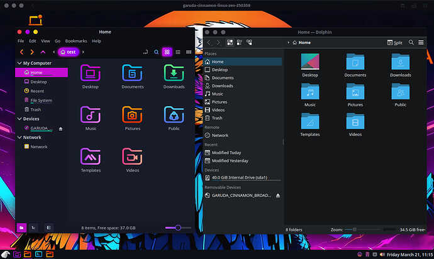Select the Templates folder icon in Nemo

(x=91, y=157)
